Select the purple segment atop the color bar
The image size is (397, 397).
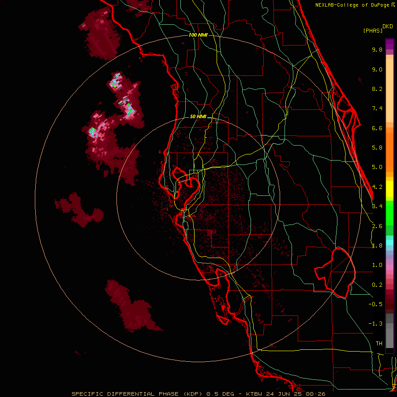[390, 44]
